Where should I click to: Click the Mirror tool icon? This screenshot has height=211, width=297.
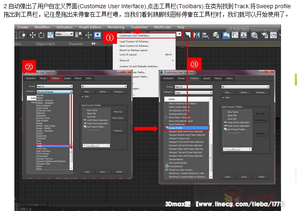click(197, 35)
